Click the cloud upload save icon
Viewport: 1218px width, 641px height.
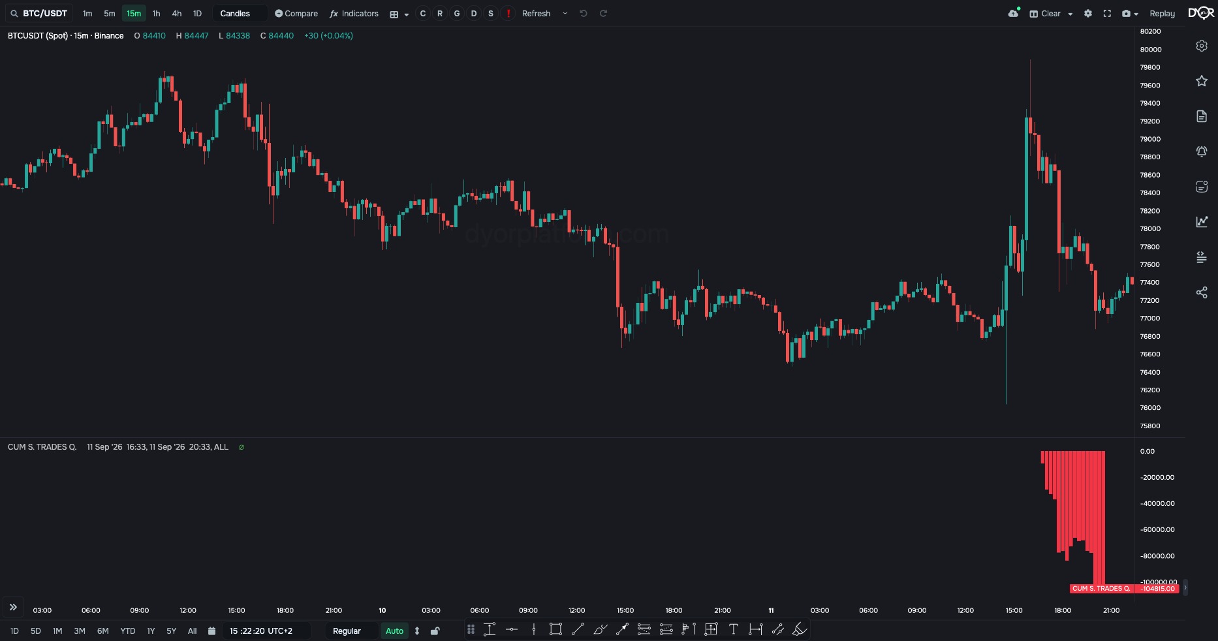point(1014,13)
